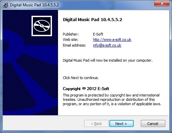Click the 'will now be installed' sentence
Image resolution: width=172 pixels, height=133 pixels.
(108, 60)
